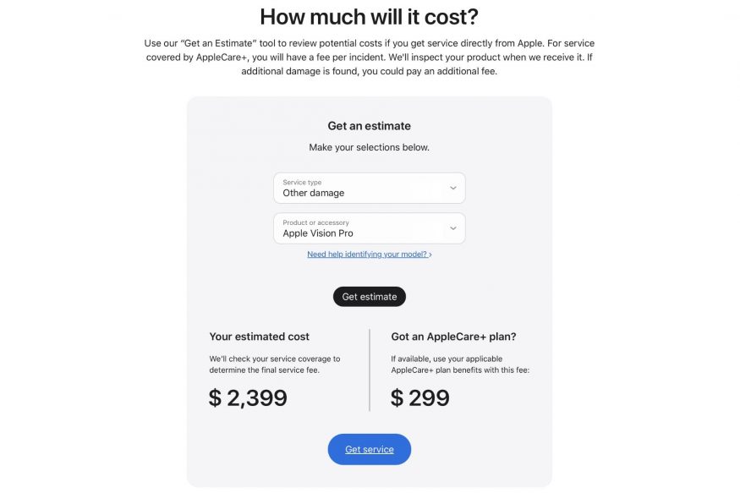The width and height of the screenshot is (740, 493).
Task: Click the blue Get service button
Action: tap(369, 449)
